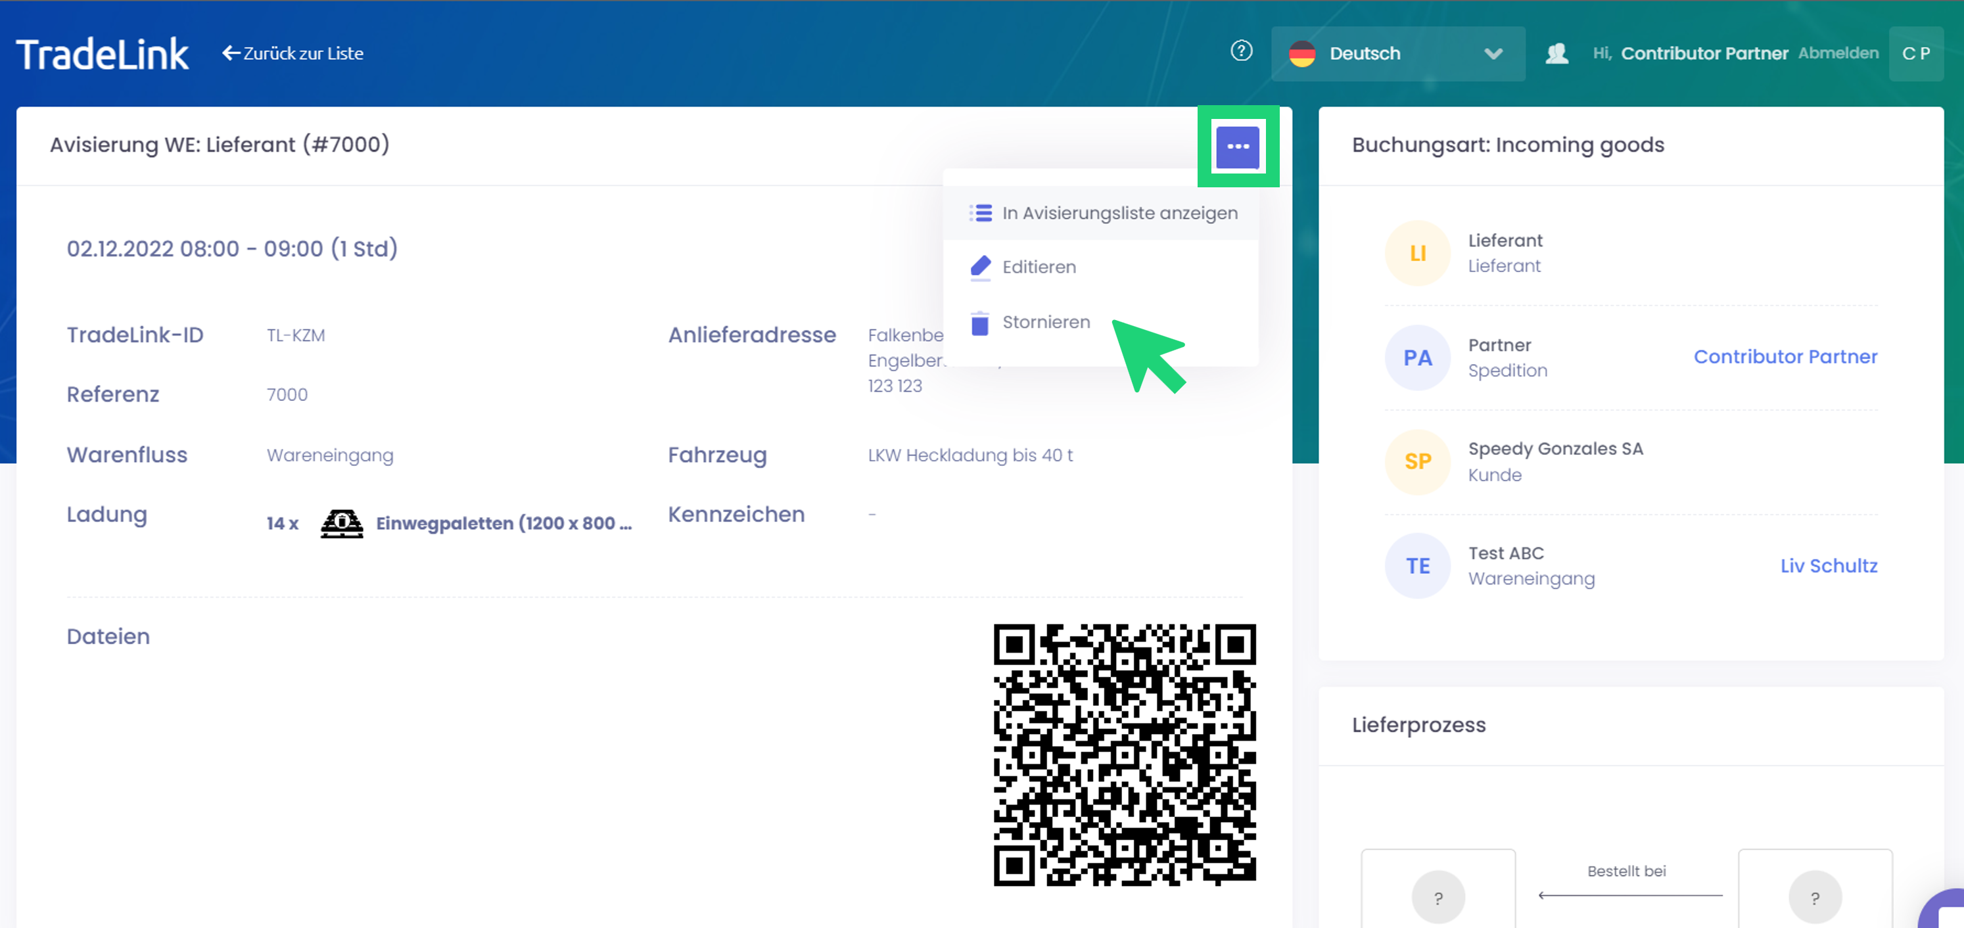
Task: Click the Abmelden logout link
Action: click(1837, 53)
